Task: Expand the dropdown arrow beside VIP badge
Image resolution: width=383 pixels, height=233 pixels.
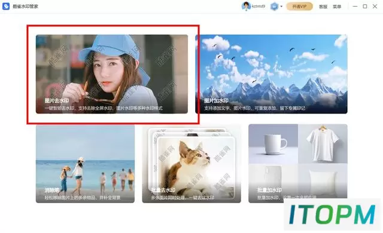Action: (281, 7)
